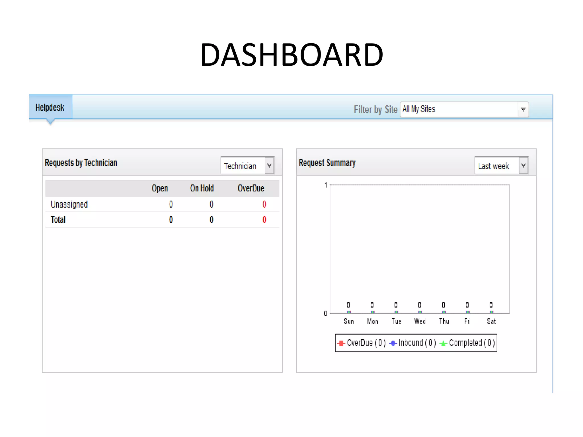The image size is (583, 437).
Task: Expand the Technician dropdown
Action: [x=269, y=165]
